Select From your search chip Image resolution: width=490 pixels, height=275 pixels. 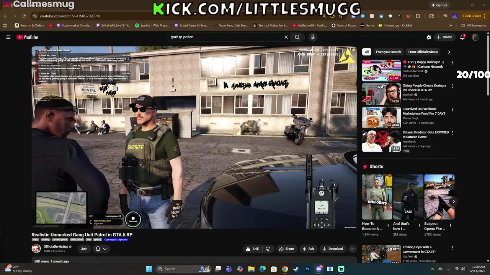[x=388, y=52]
